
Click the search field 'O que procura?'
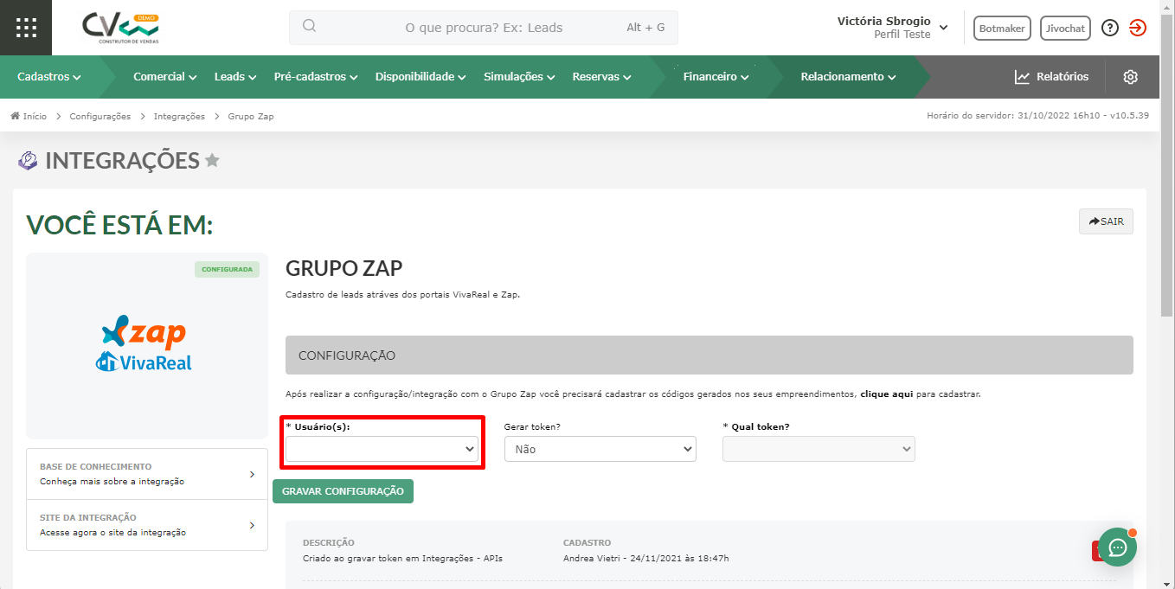(484, 28)
